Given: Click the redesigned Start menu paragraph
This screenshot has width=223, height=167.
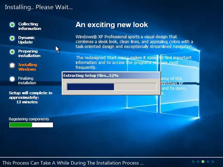Looking at the screenshot, I should [x=133, y=63].
